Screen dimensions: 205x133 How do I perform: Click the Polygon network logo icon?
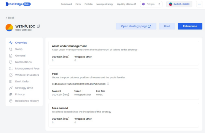(143, 4)
